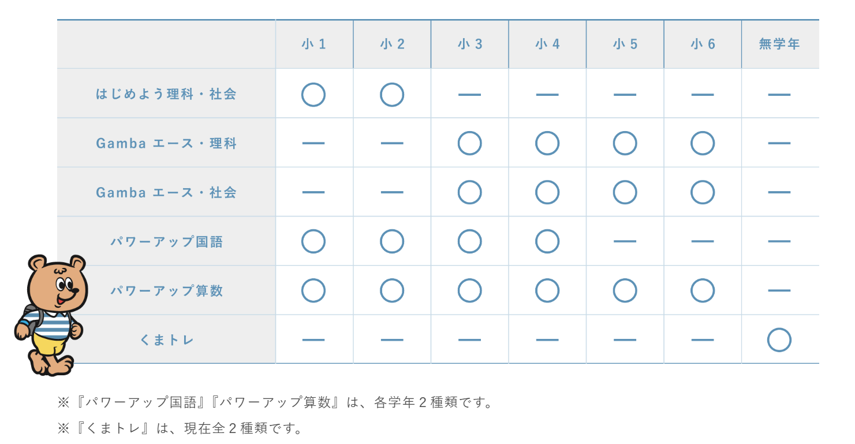
Task: Select the 無学年 column header
Action: click(779, 44)
